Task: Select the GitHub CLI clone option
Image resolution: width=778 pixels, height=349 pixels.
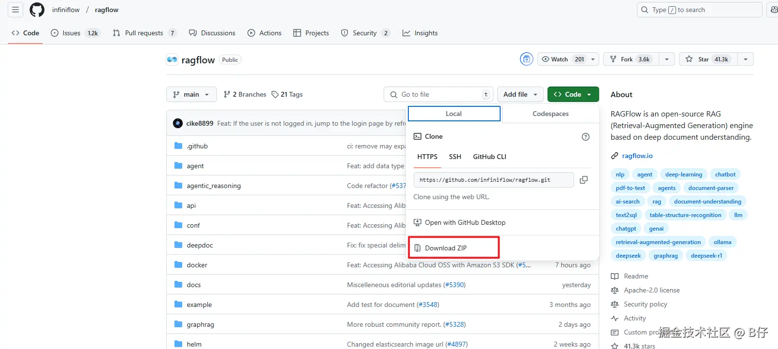Action: (x=490, y=157)
